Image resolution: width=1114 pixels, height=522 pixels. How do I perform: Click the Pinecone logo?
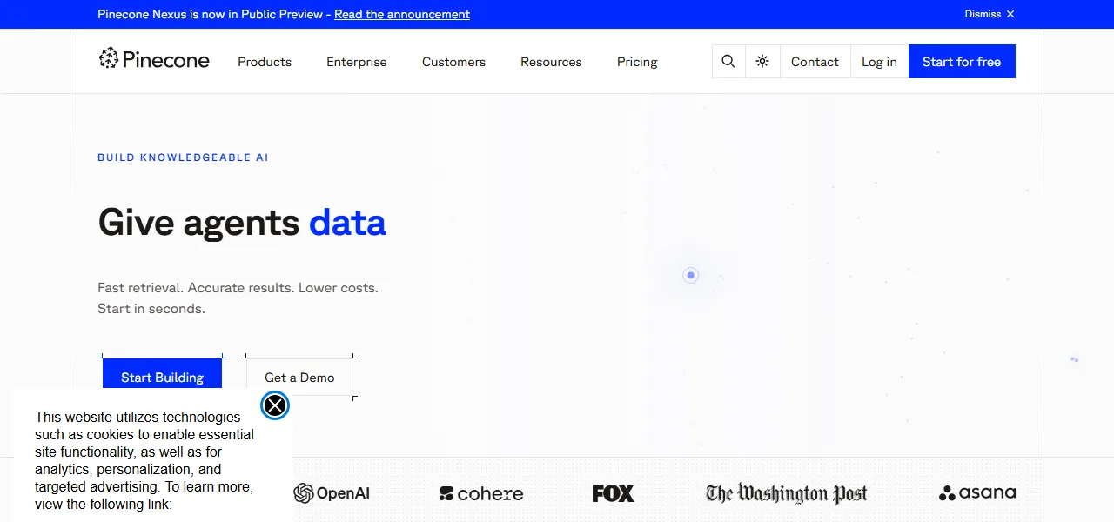(154, 59)
